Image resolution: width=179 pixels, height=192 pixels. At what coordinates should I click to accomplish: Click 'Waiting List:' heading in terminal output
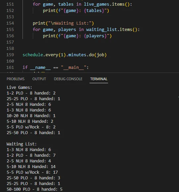click(22, 144)
